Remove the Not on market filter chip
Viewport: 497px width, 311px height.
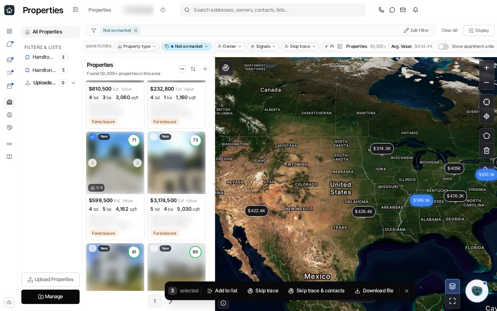[136, 30]
